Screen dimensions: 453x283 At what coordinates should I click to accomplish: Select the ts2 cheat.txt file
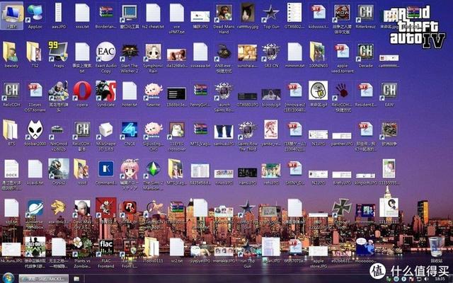pyautogui.click(x=153, y=13)
